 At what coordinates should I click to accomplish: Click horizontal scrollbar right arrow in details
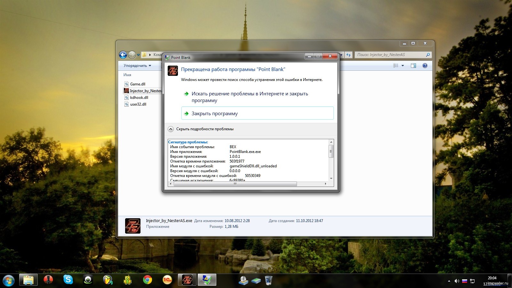click(x=326, y=184)
